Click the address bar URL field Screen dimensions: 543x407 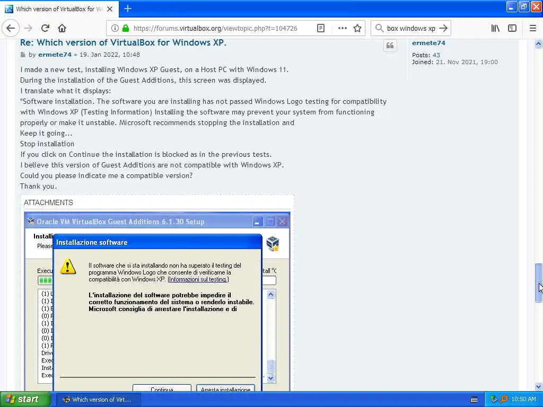coord(215,28)
